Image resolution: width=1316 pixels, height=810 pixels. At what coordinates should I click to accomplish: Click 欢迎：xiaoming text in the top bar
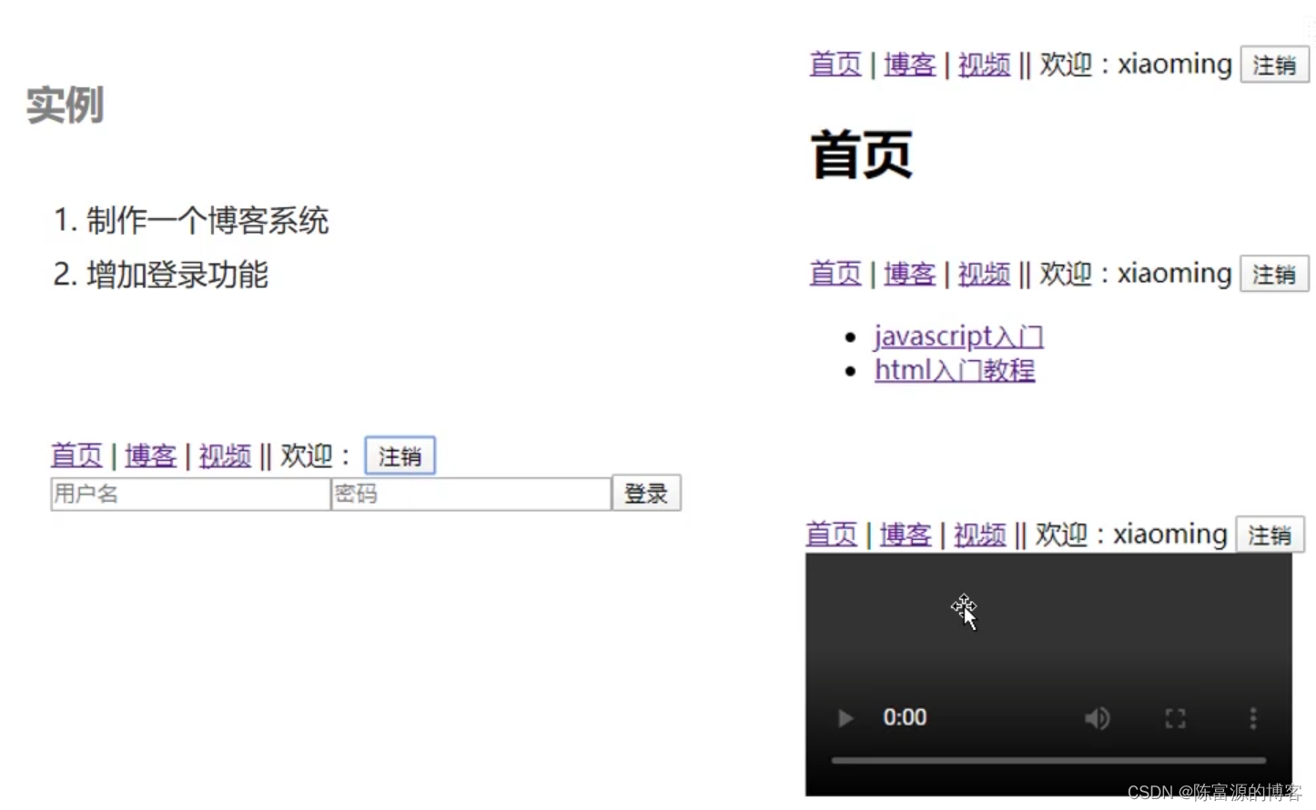(x=1136, y=65)
